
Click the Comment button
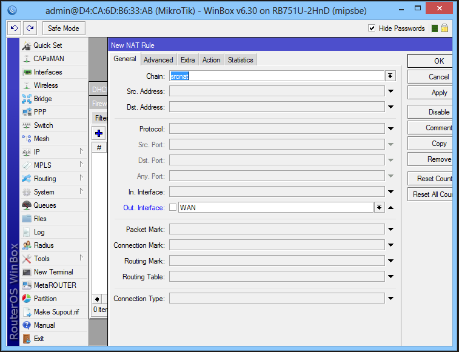click(431, 128)
